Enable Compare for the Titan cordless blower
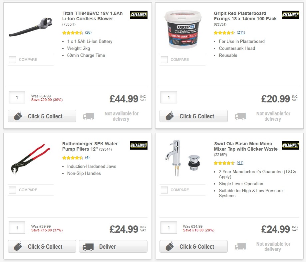 point(12,60)
